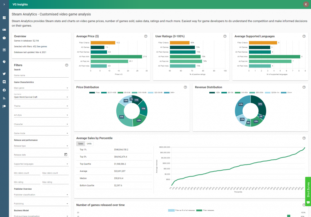
Task: Click the Max raters count field
Action: click(55, 173)
